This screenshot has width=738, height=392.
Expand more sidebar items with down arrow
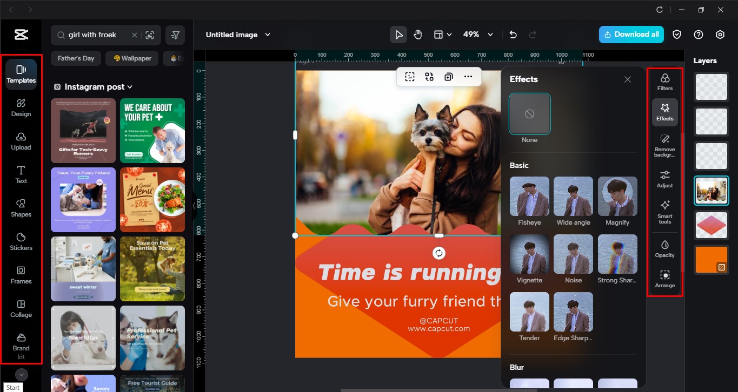click(x=21, y=374)
